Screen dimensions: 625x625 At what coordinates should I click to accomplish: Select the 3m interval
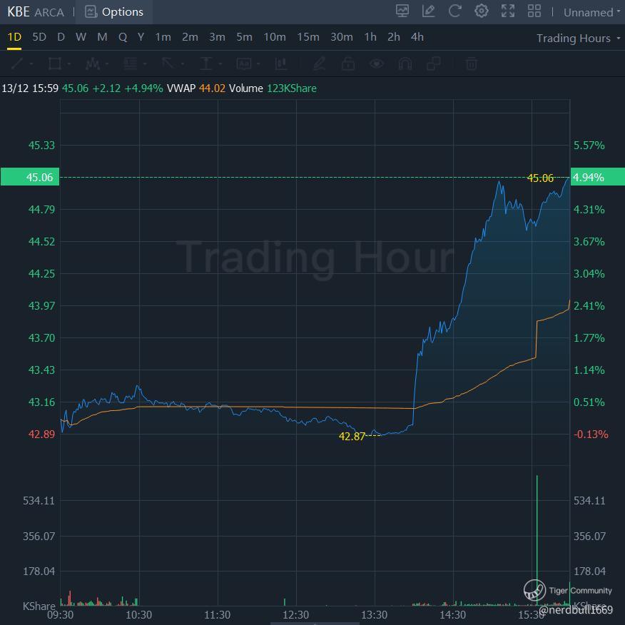coord(217,37)
